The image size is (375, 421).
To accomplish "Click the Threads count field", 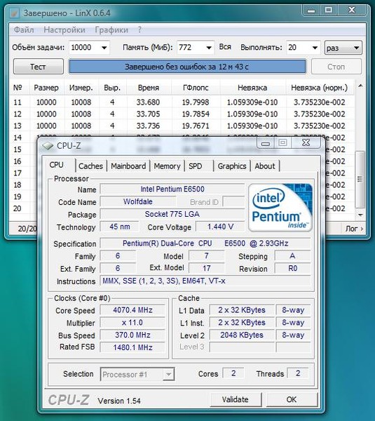I will (x=298, y=373).
